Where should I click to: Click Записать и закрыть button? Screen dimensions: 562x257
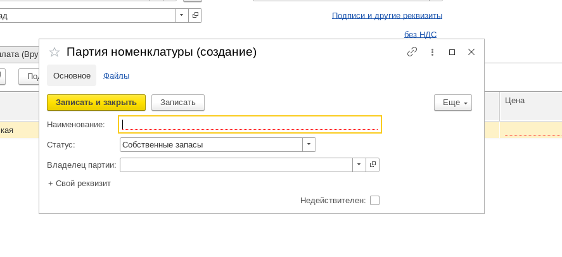[96, 103]
